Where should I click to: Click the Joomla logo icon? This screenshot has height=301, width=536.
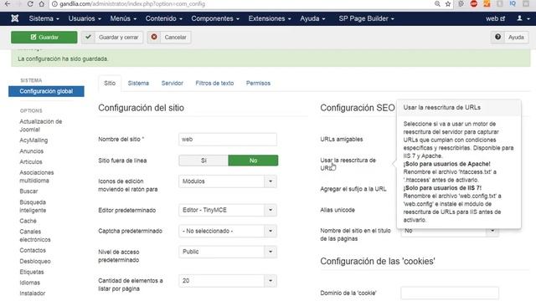point(15,18)
